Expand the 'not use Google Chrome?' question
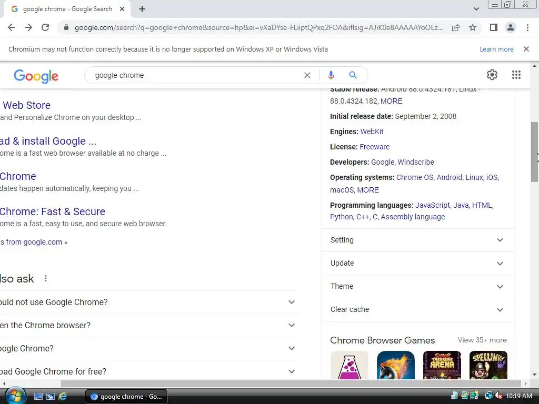This screenshot has height=404, width=539. click(x=148, y=302)
